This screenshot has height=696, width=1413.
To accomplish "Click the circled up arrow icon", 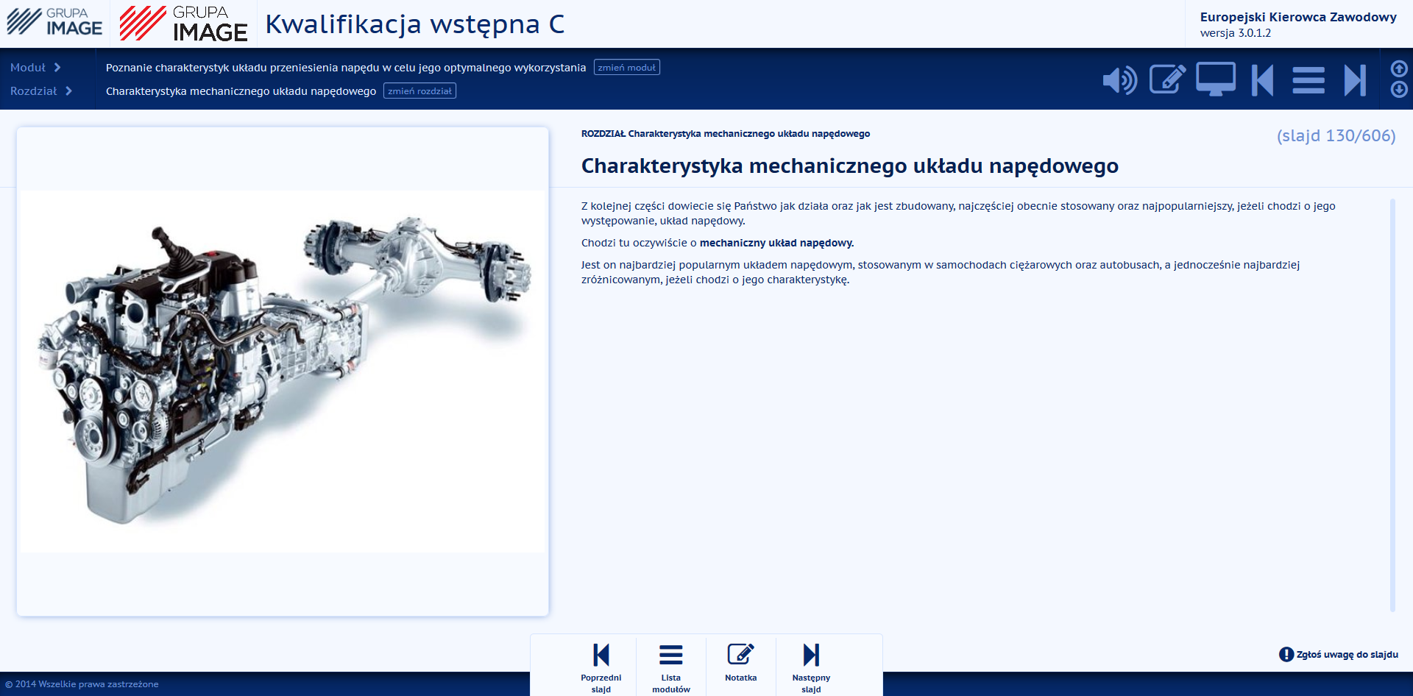I will [1399, 68].
